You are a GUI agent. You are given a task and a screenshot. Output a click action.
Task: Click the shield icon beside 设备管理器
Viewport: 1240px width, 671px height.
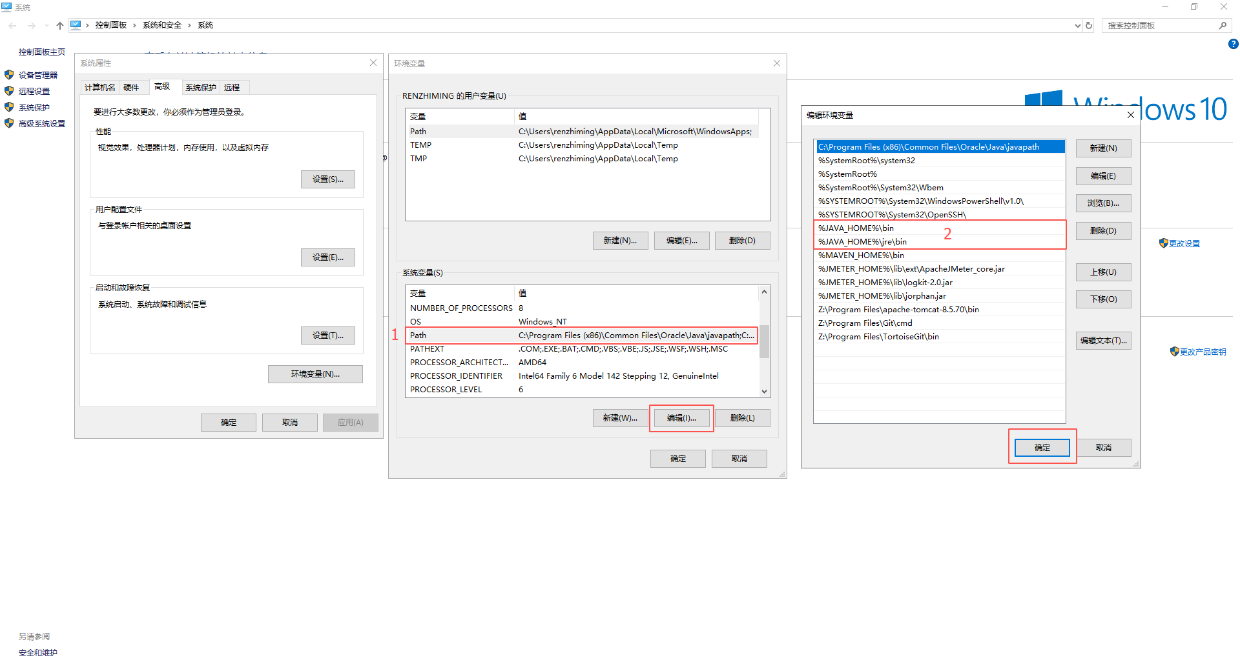pyautogui.click(x=9, y=75)
